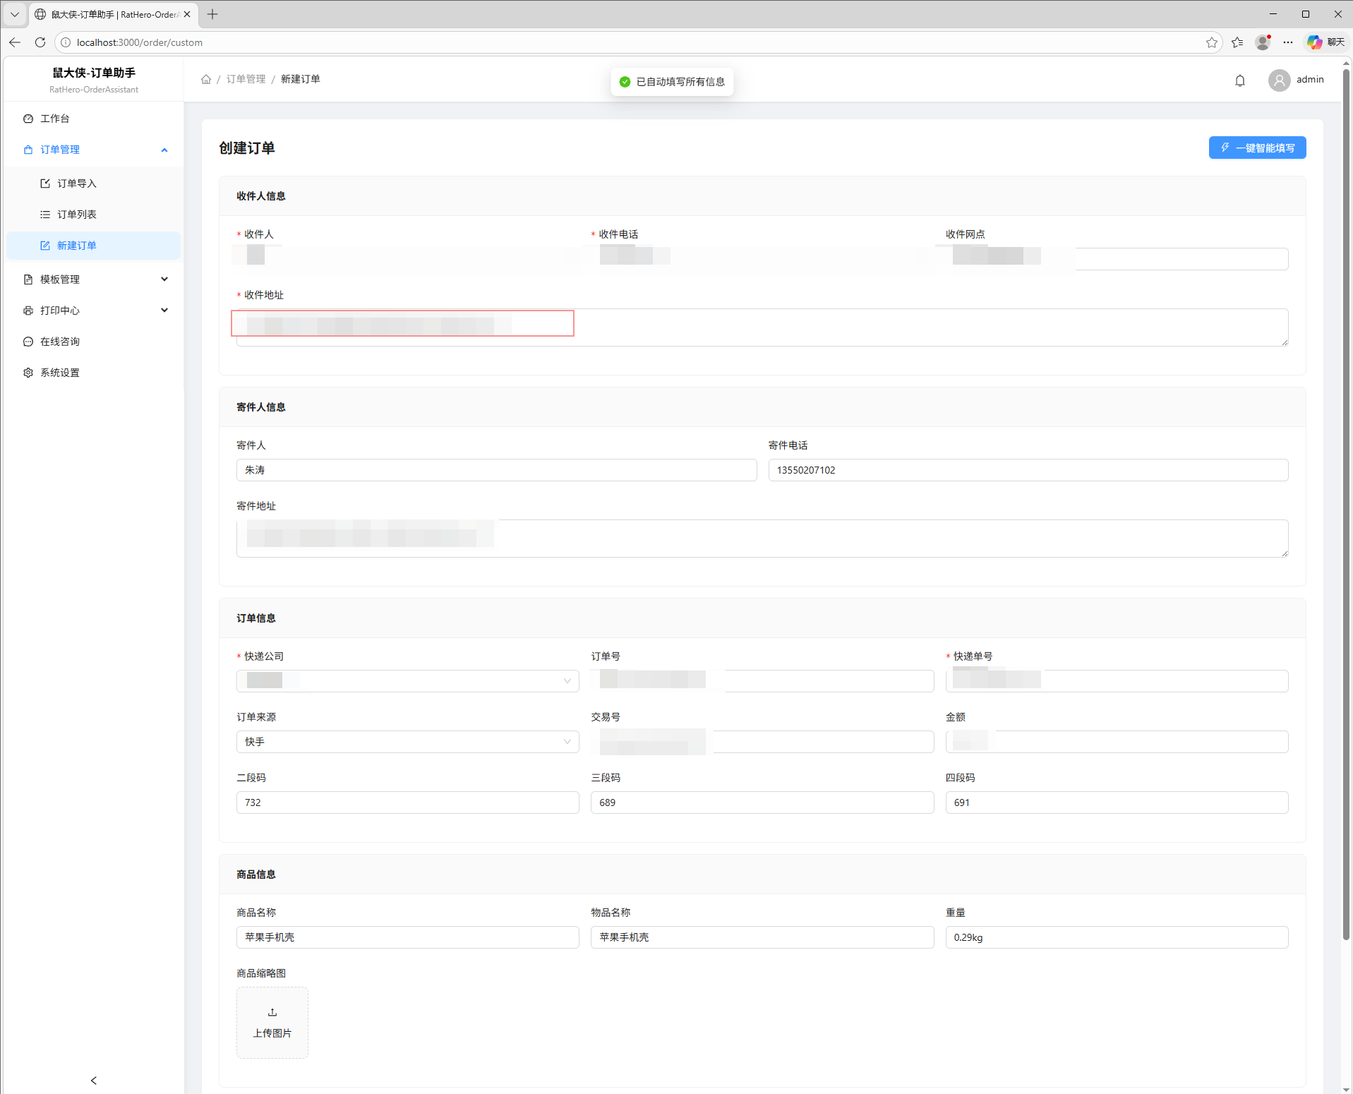Viewport: 1353px width, 1094px height.
Task: Click the notification bell icon
Action: (x=1239, y=80)
